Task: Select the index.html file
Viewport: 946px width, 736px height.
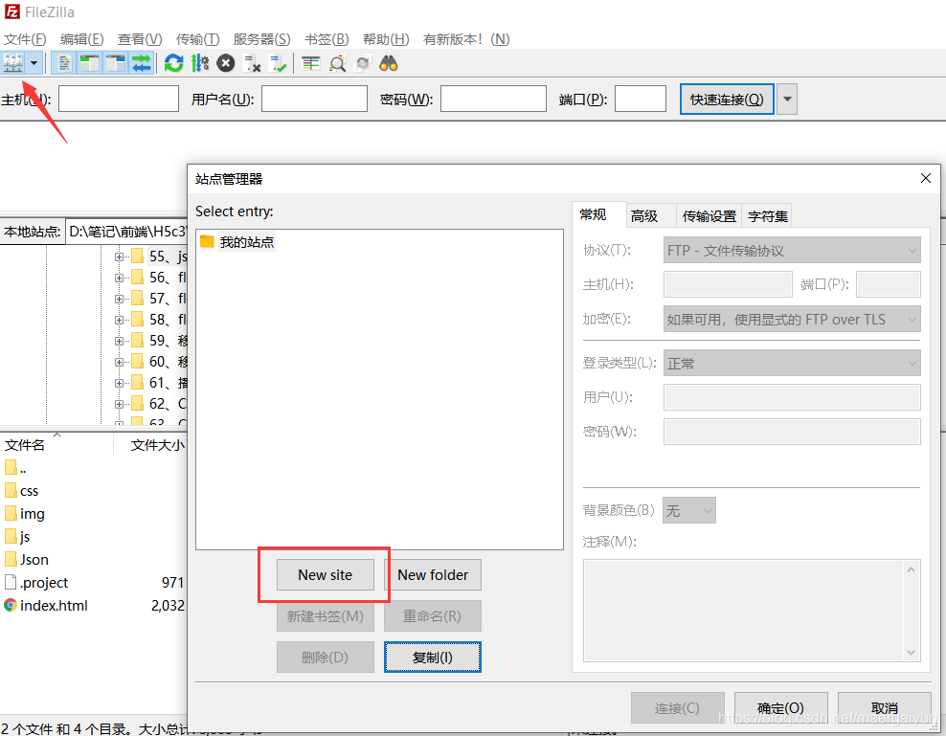Action: (46, 606)
